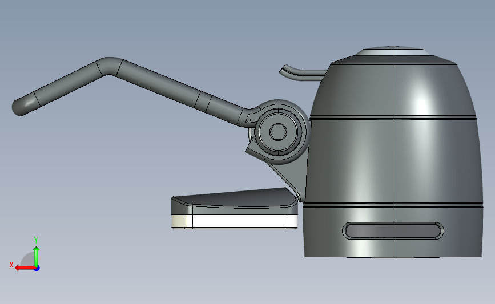Screen dimensions: 495x304
Task: Select the hex socket bolt at the pivot
Action: (x=278, y=132)
